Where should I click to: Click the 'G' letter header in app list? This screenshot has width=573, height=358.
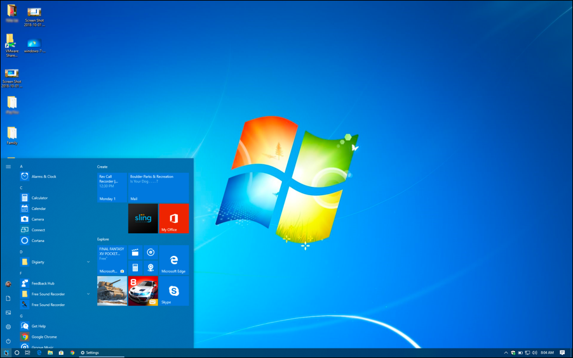coord(21,316)
